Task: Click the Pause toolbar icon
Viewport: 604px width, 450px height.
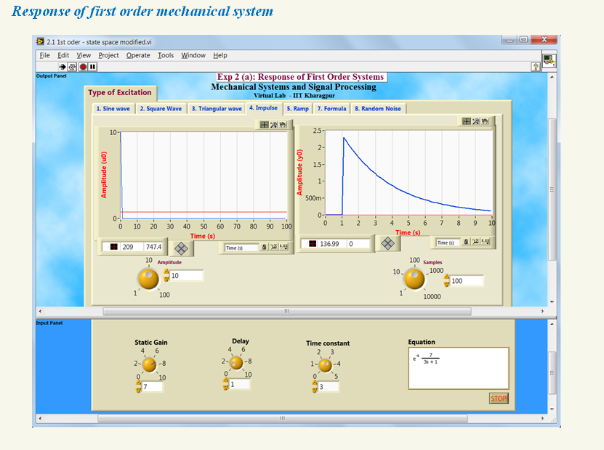Action: point(93,67)
